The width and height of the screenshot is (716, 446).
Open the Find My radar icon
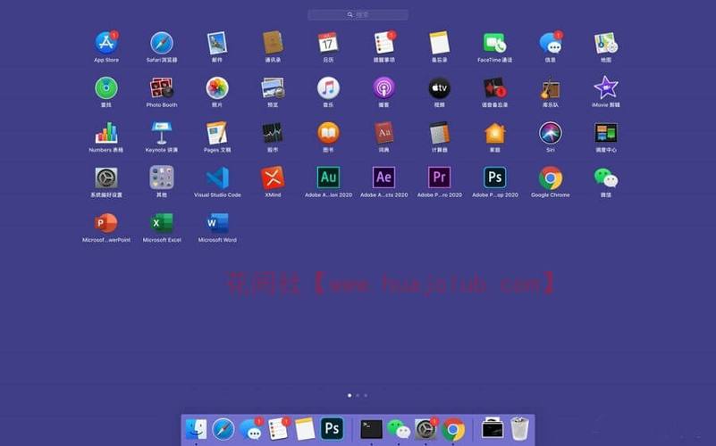click(x=106, y=88)
